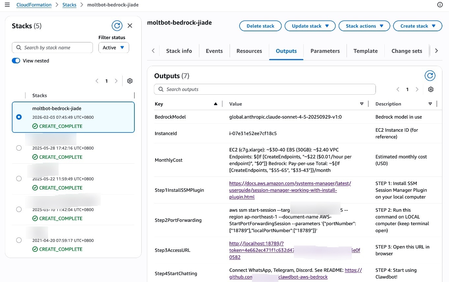Screen dimensions: 449x282
Task: Expand the Stack actions dropdown
Action: click(364, 26)
